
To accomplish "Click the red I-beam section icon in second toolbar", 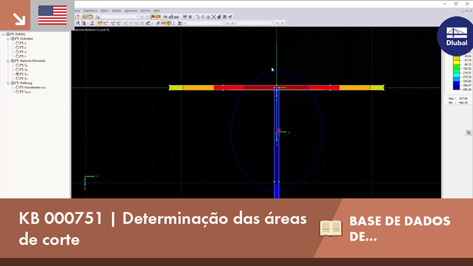I will (x=91, y=23).
